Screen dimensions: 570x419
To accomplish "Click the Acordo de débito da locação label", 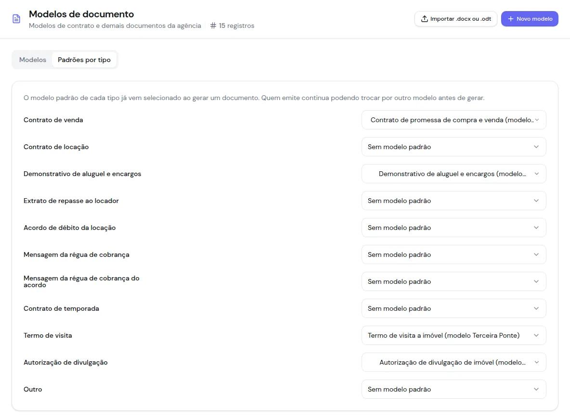I will (x=69, y=228).
